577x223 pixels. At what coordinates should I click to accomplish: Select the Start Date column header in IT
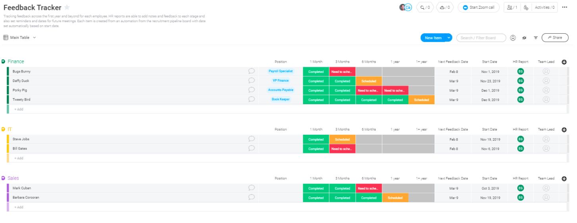tap(489, 130)
